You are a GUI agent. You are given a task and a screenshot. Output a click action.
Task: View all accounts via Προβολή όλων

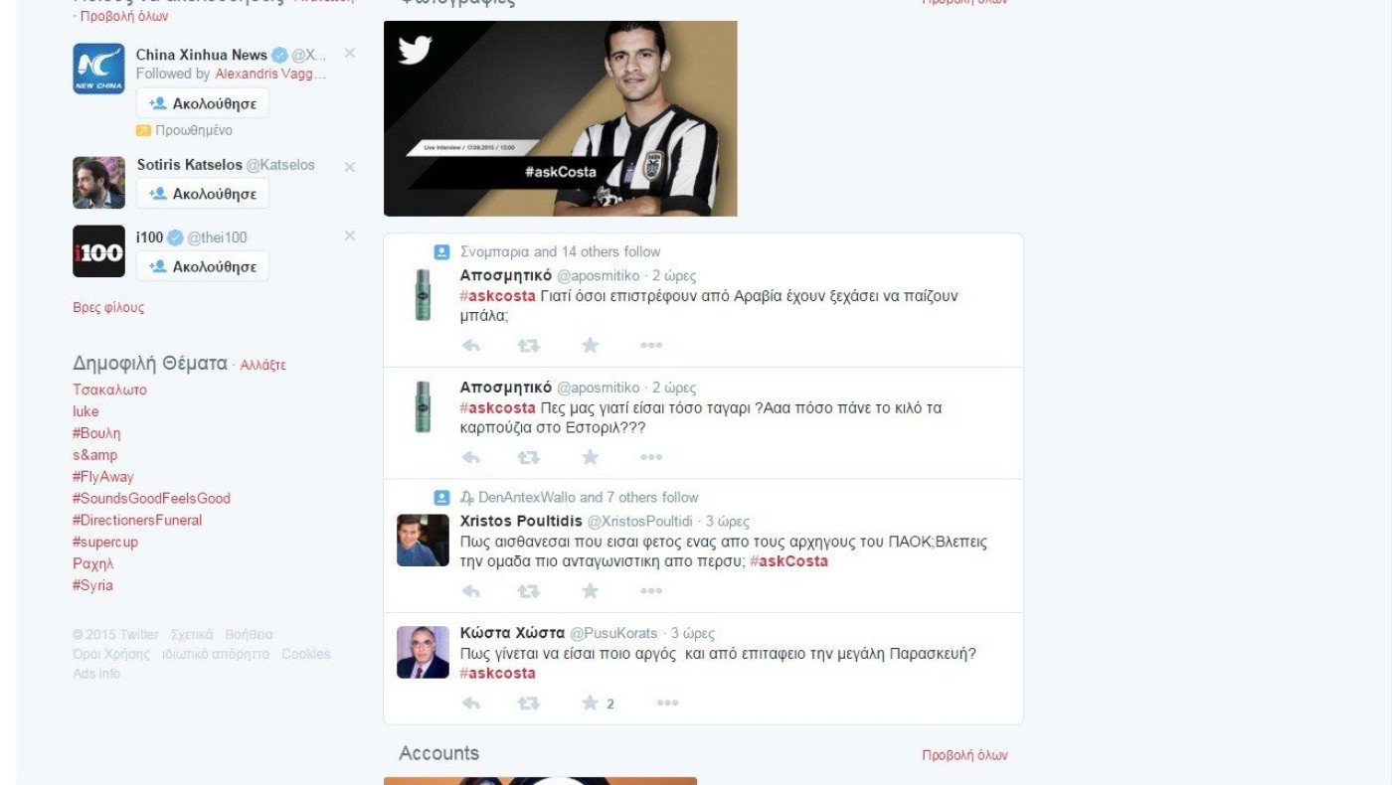coord(964,755)
